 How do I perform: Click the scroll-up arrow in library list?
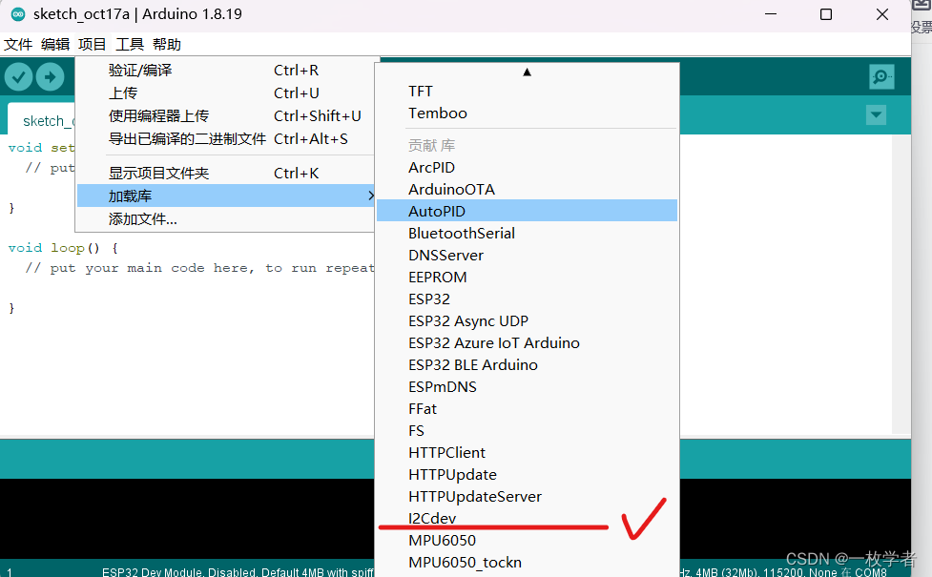[x=527, y=72]
